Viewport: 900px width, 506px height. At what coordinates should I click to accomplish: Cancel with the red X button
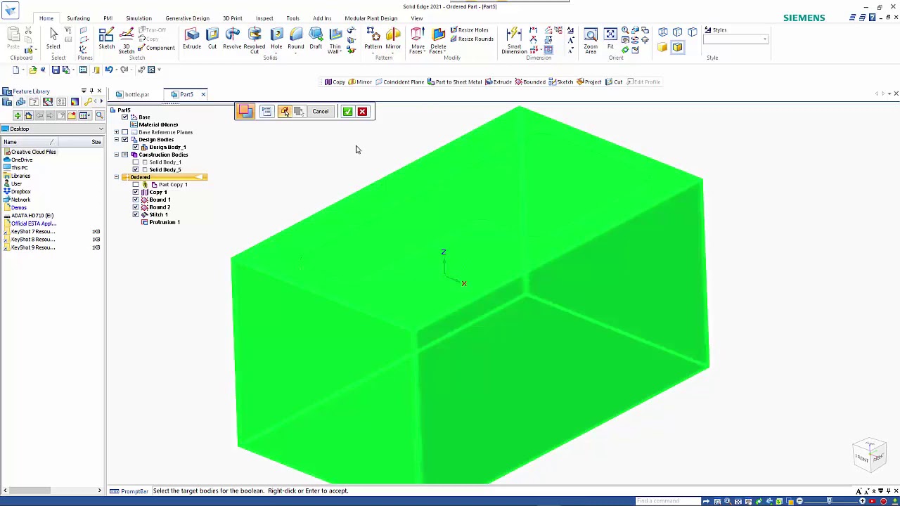pyautogui.click(x=362, y=111)
